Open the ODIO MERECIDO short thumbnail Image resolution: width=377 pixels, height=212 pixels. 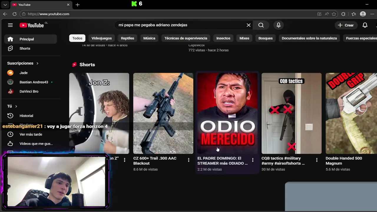pos(227,113)
